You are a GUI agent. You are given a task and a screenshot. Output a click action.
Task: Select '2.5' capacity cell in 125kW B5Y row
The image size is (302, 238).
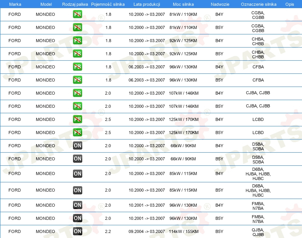(108, 133)
